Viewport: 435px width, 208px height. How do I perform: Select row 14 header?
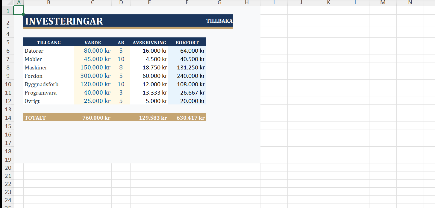pos(7,118)
